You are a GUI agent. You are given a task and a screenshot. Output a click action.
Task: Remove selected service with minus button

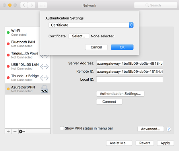(15, 131)
